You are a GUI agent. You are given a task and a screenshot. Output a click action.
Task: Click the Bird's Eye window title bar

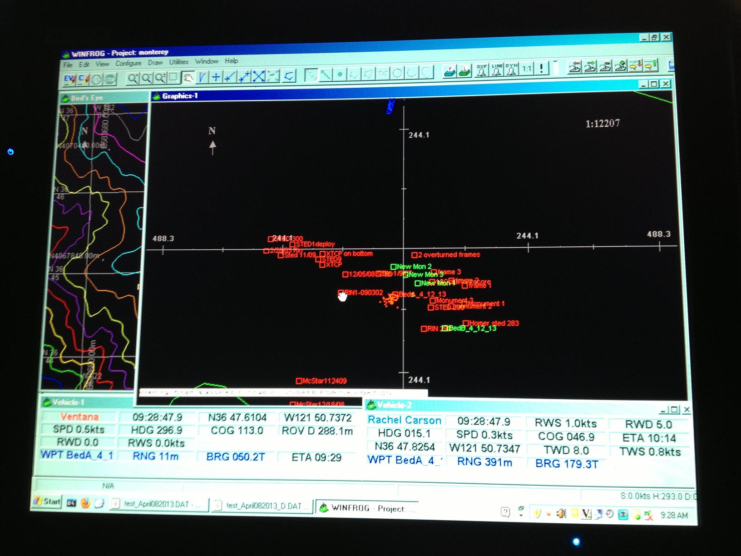point(104,97)
